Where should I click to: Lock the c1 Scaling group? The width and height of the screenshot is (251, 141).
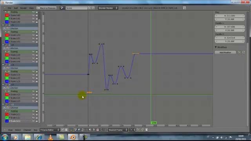(37, 111)
